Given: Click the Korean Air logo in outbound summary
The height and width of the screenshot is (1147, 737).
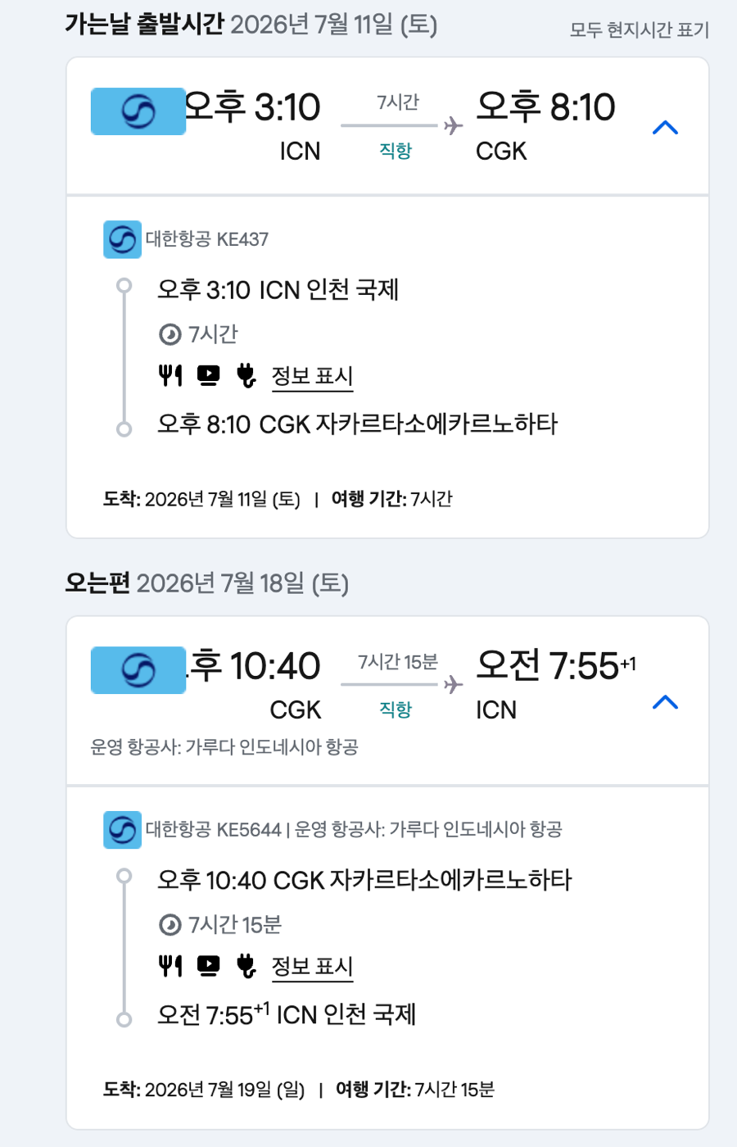Looking at the screenshot, I should tap(138, 111).
